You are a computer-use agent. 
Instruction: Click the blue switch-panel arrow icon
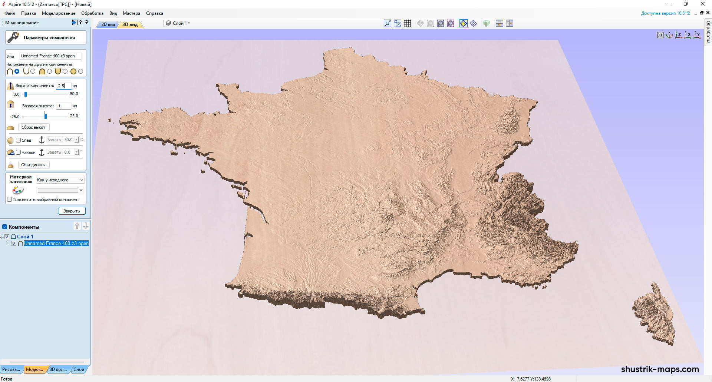75,23
